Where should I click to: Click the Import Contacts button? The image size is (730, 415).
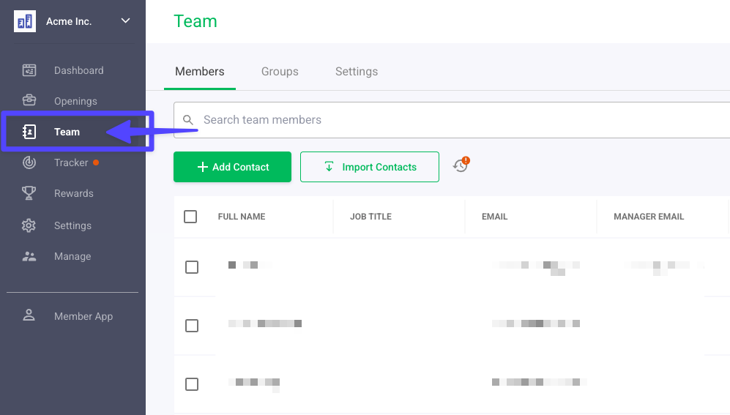(370, 167)
